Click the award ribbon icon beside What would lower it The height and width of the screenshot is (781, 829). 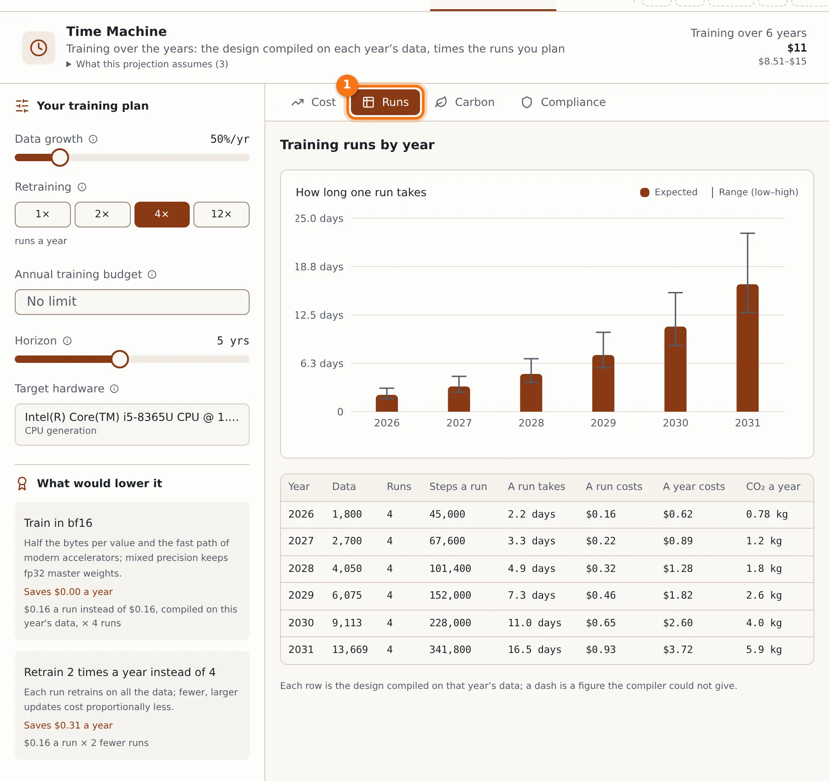pos(22,484)
